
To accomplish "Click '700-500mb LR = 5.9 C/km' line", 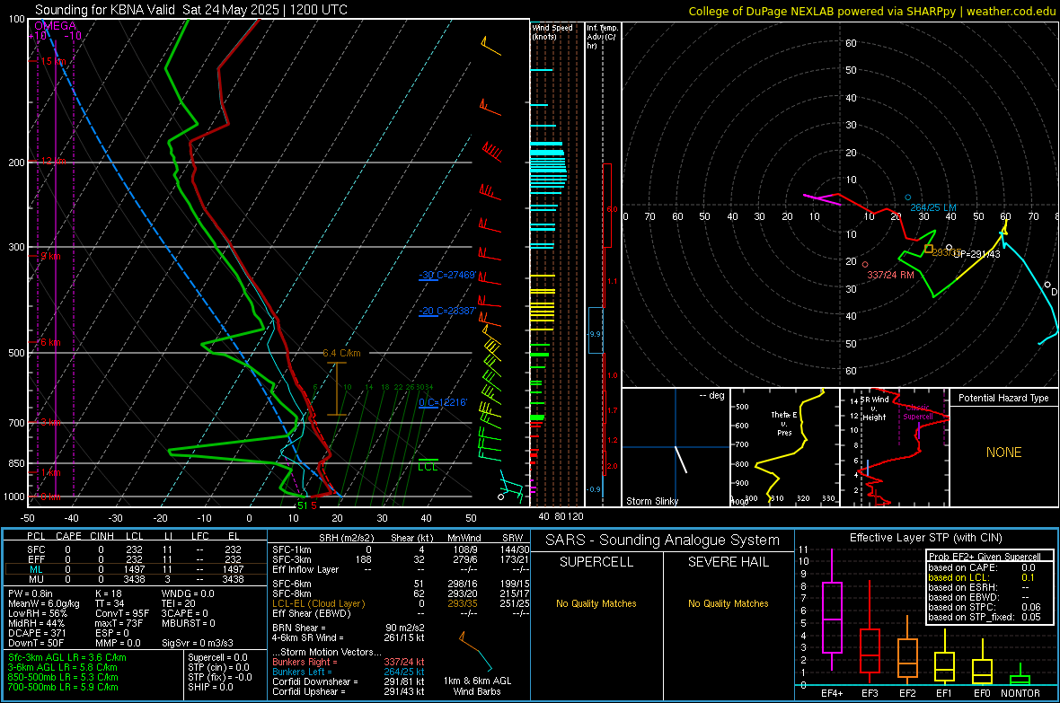I will pyautogui.click(x=63, y=687).
